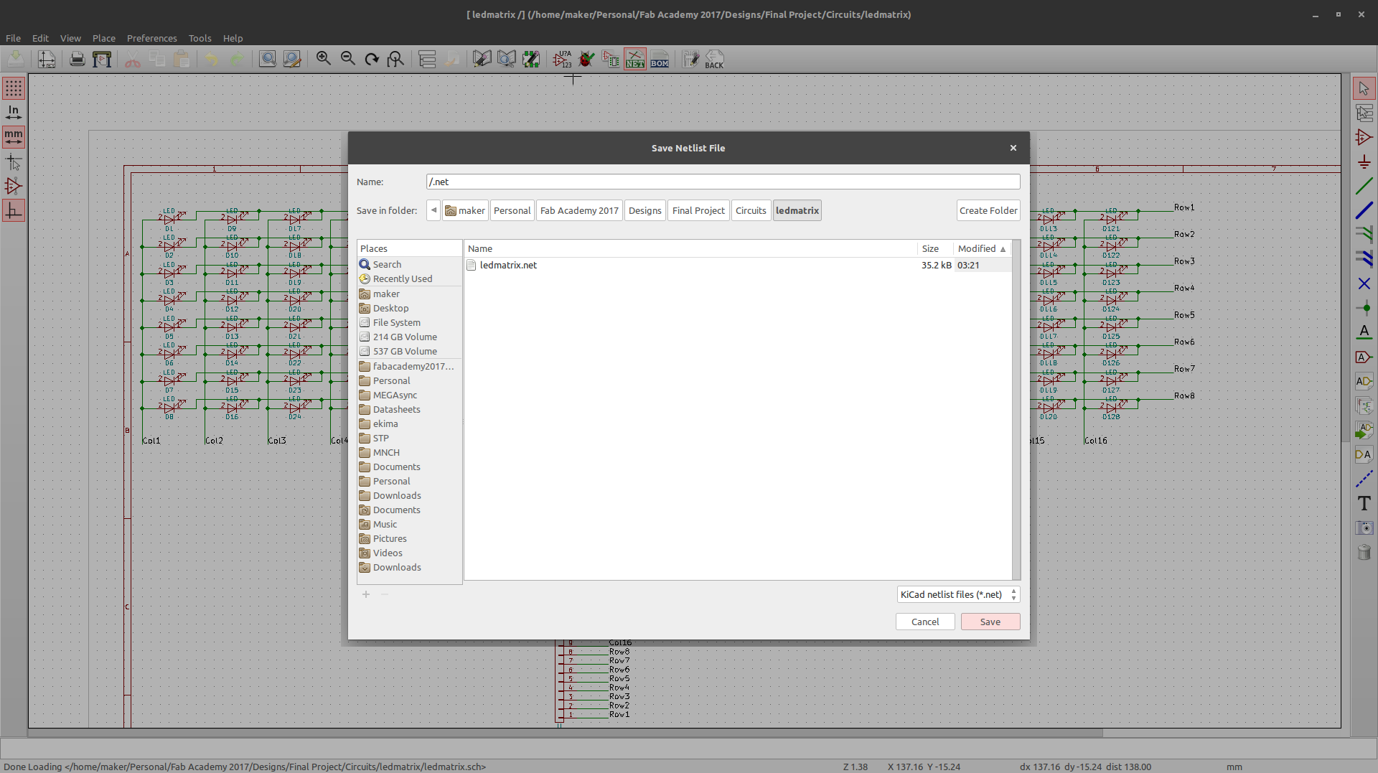Open the footprint editor icon
Viewport: 1378px width, 773px height.
pyautogui.click(x=531, y=59)
